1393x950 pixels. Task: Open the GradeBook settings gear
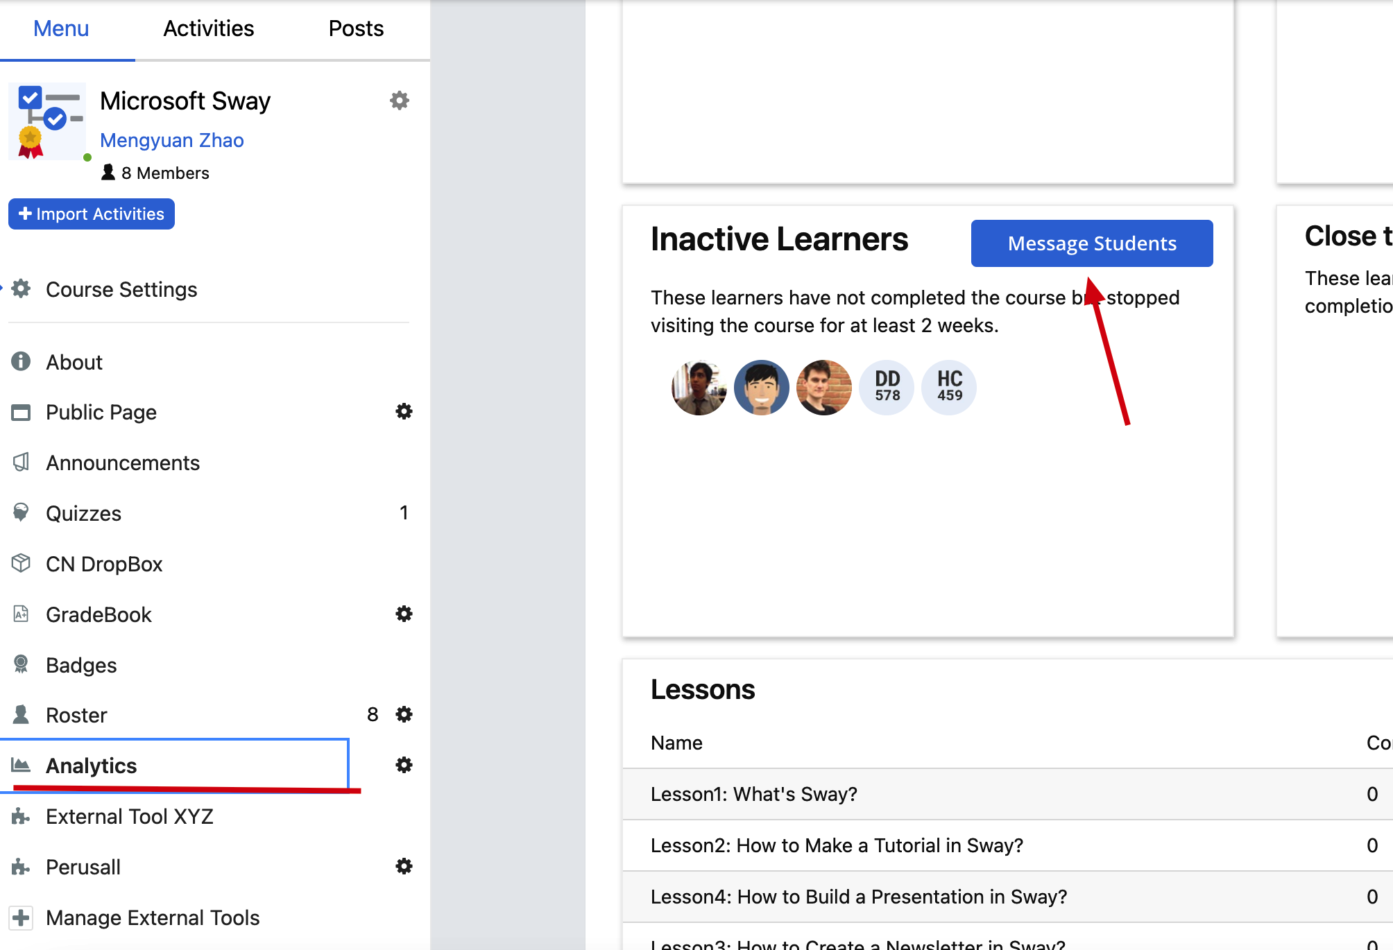404,614
